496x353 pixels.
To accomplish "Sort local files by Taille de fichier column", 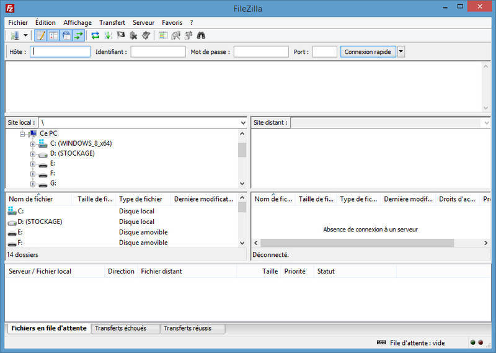I will coord(94,199).
